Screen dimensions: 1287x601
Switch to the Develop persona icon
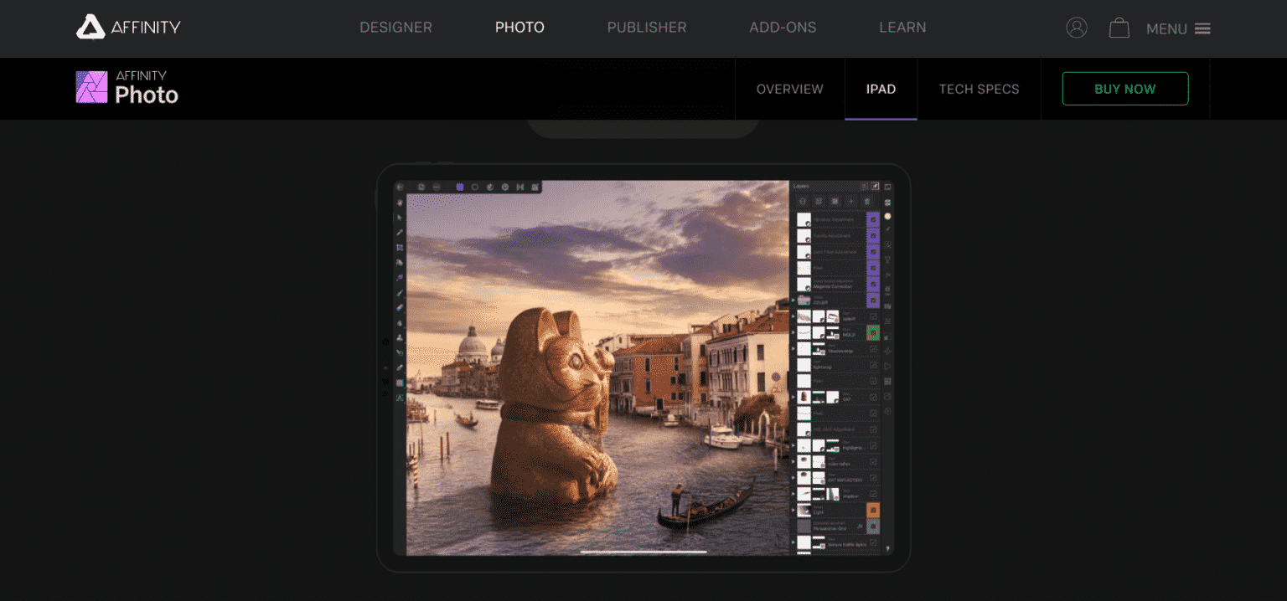point(505,187)
